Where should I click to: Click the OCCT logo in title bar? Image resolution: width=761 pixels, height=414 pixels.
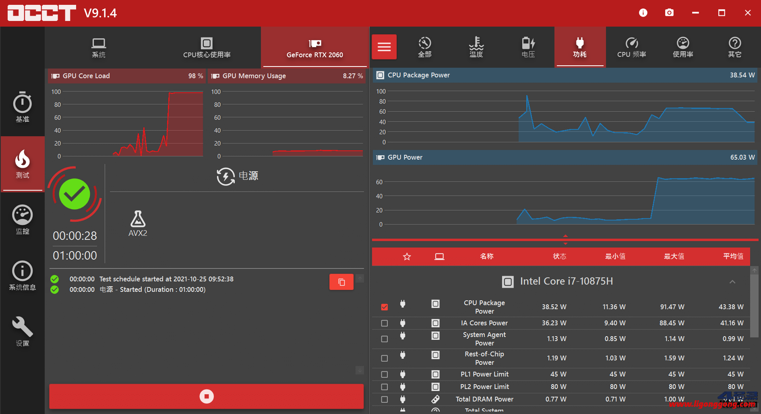point(41,13)
